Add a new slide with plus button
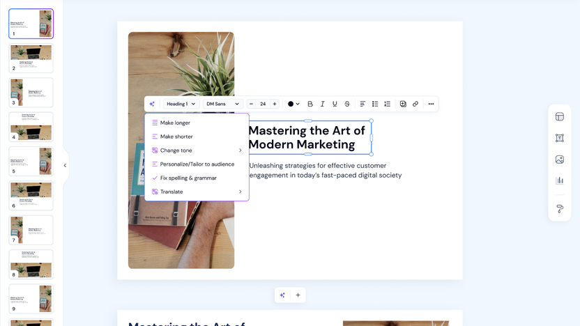The width and height of the screenshot is (580, 326). pos(298,295)
